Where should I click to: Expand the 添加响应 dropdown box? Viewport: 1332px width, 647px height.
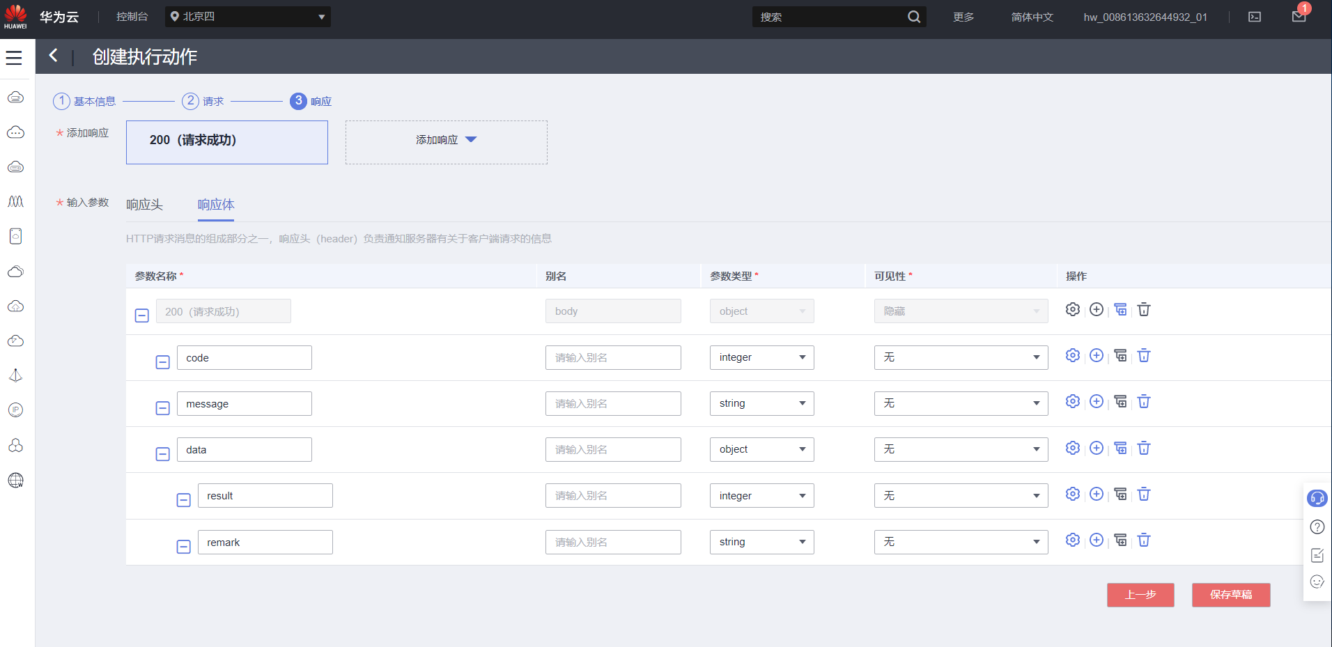point(447,142)
